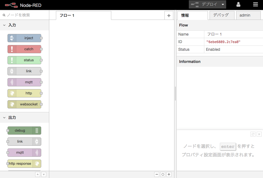Click the sidebar resize handle
Viewport: 263px width, 178px height.
175,94
